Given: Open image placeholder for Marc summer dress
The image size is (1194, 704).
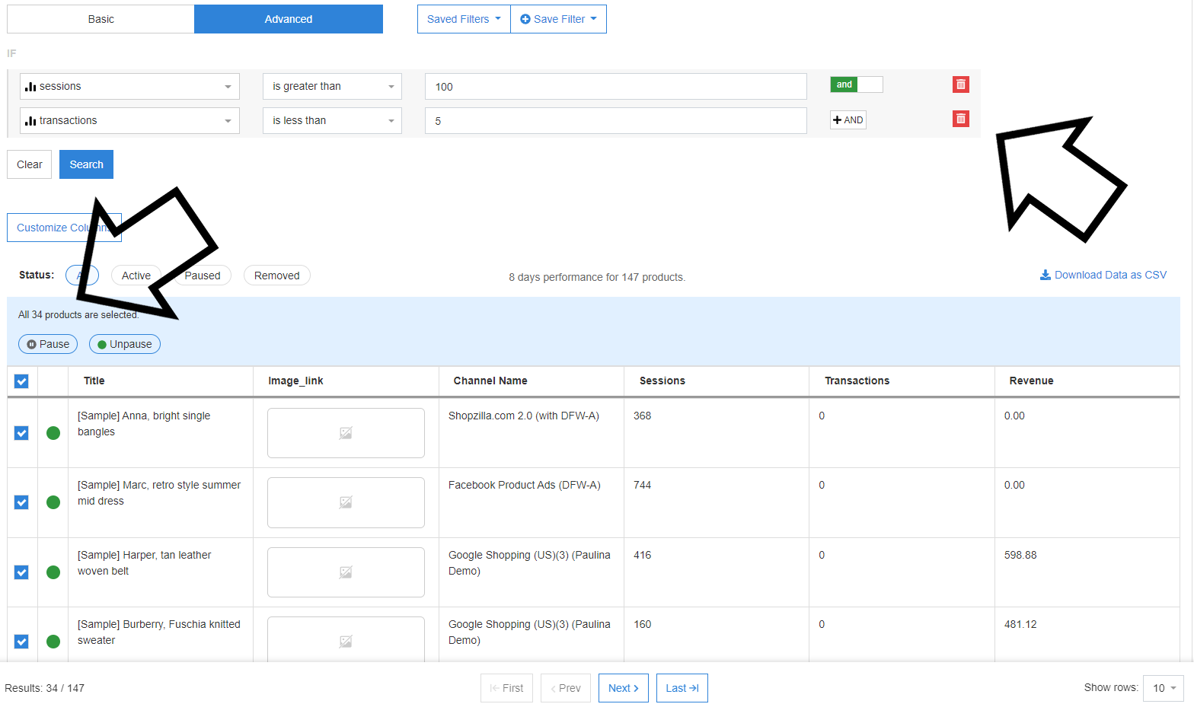Looking at the screenshot, I should tap(346, 502).
